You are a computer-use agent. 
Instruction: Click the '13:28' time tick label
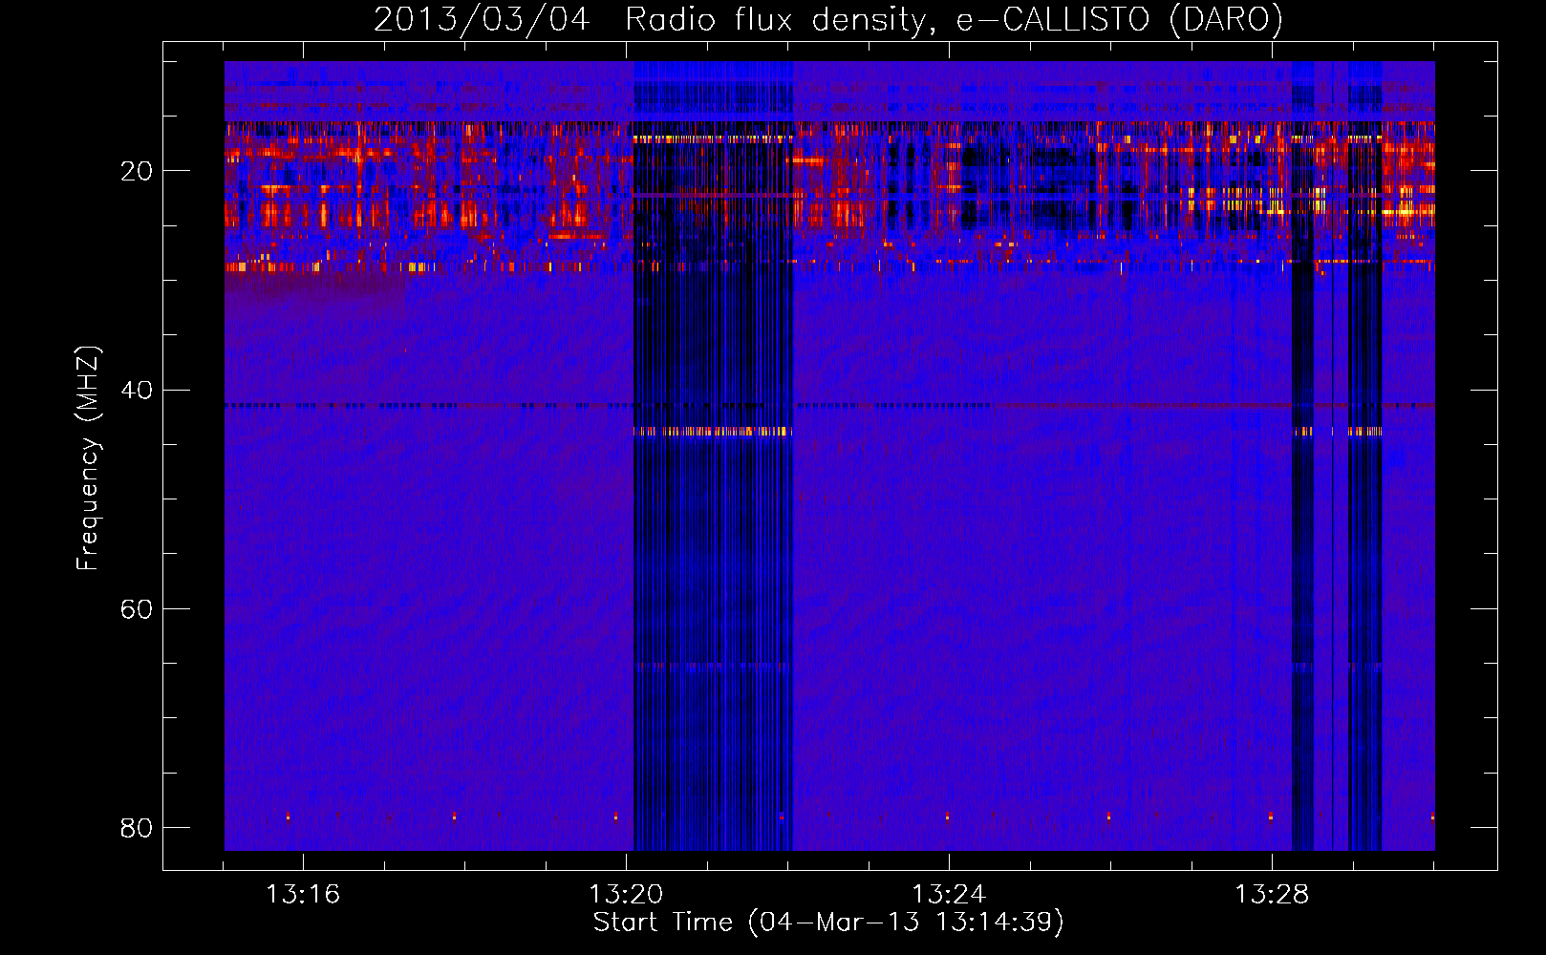(1272, 895)
